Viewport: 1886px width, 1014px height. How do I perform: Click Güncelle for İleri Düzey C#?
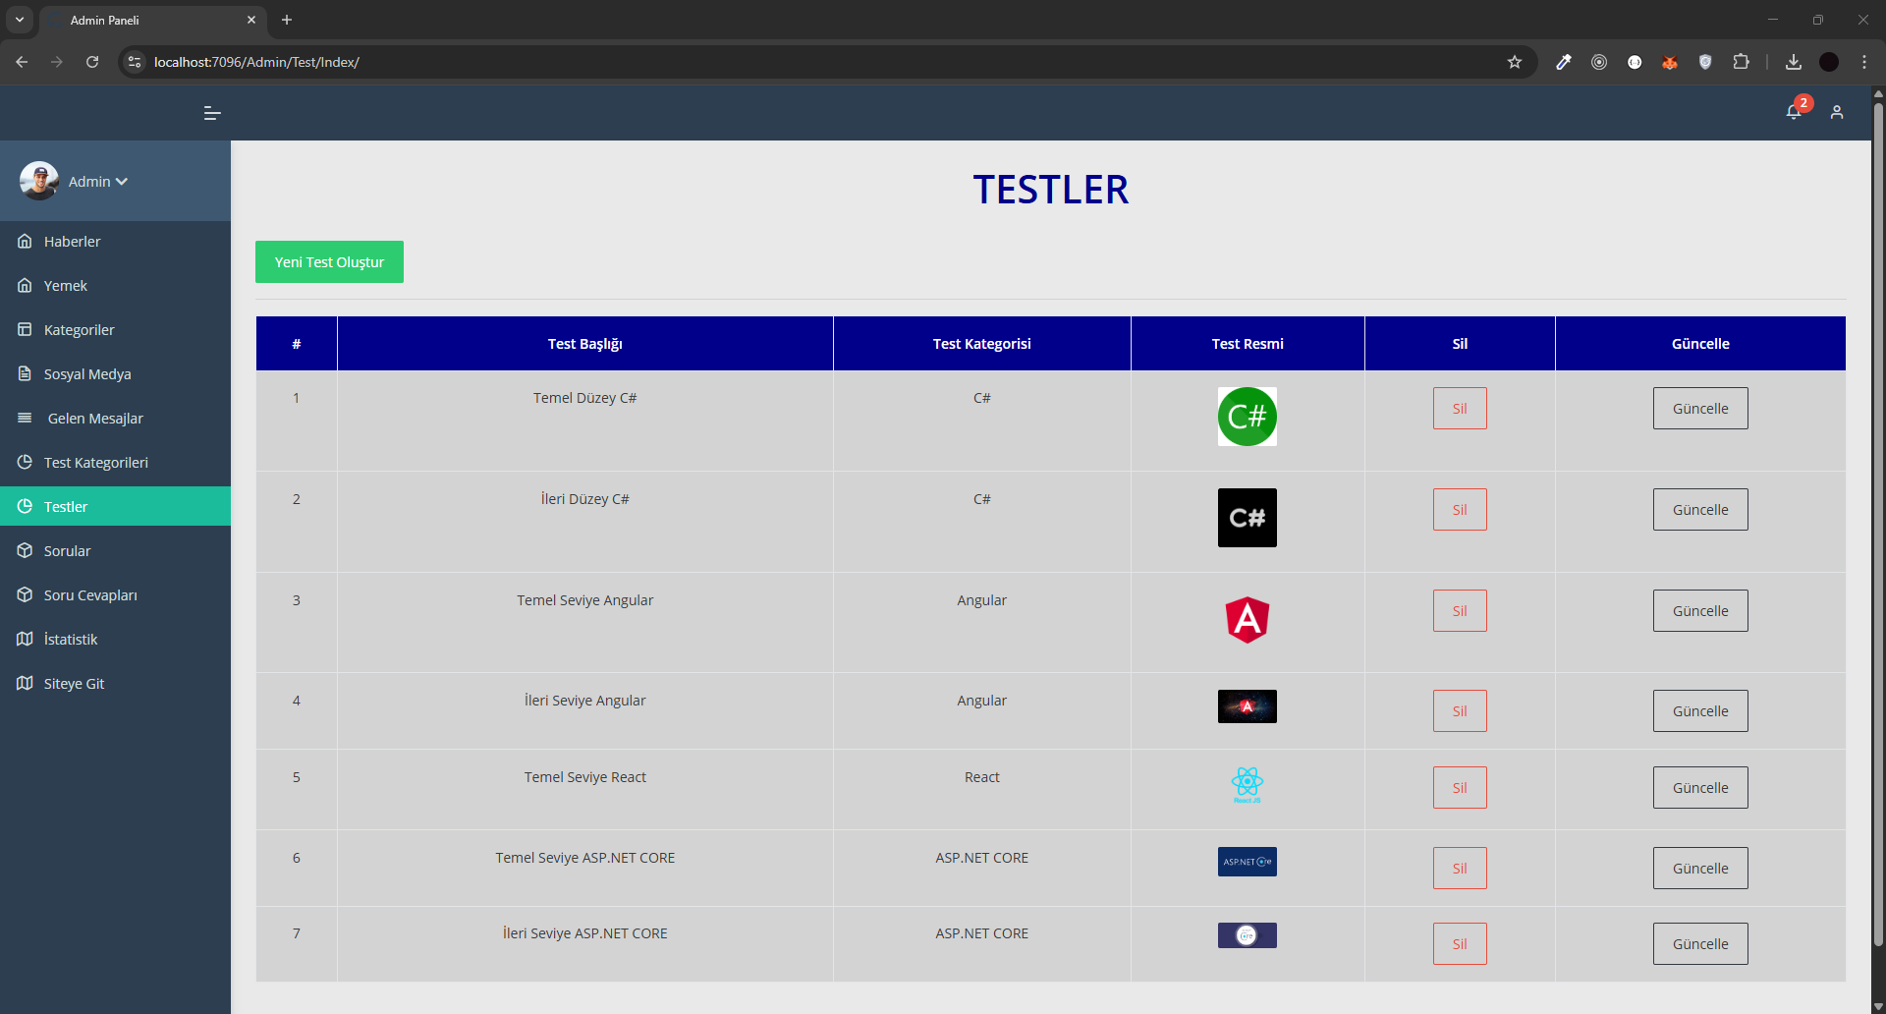[1700, 509]
